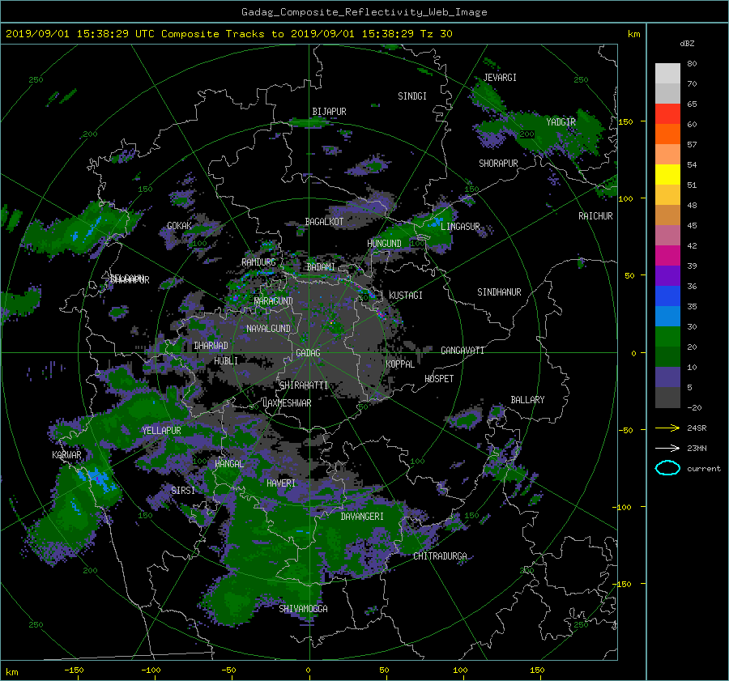729x681 pixels.
Task: Select the KUSTAGI city label
Action: [x=406, y=296]
